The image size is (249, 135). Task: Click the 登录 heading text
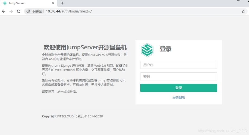tap(166, 49)
